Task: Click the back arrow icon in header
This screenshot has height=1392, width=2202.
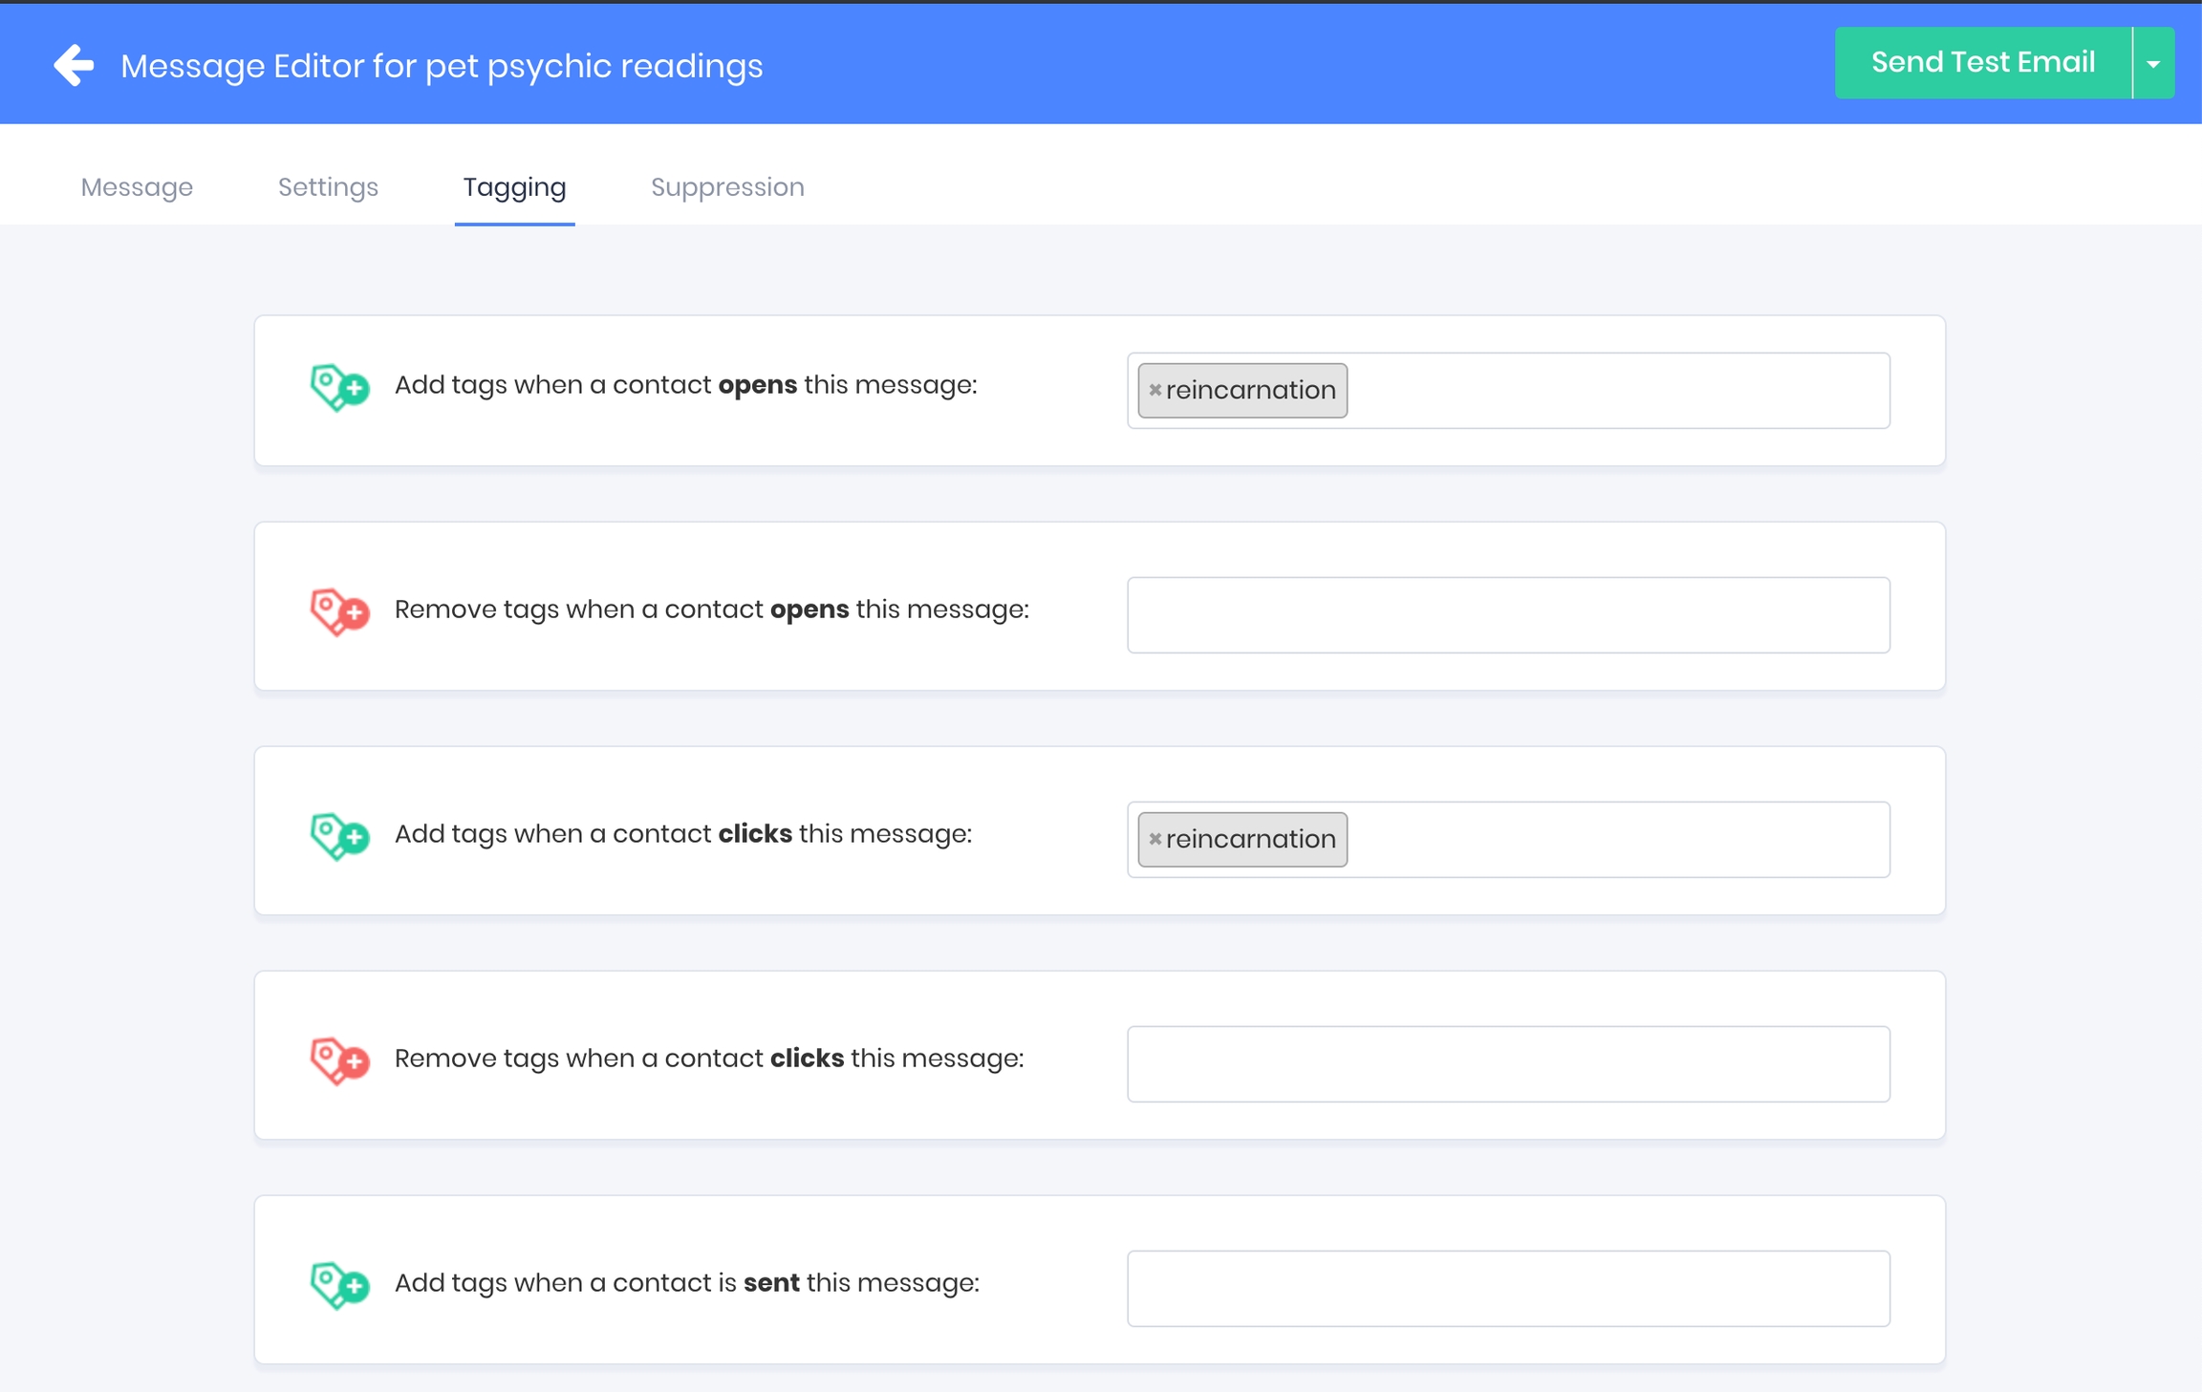Action: (74, 66)
